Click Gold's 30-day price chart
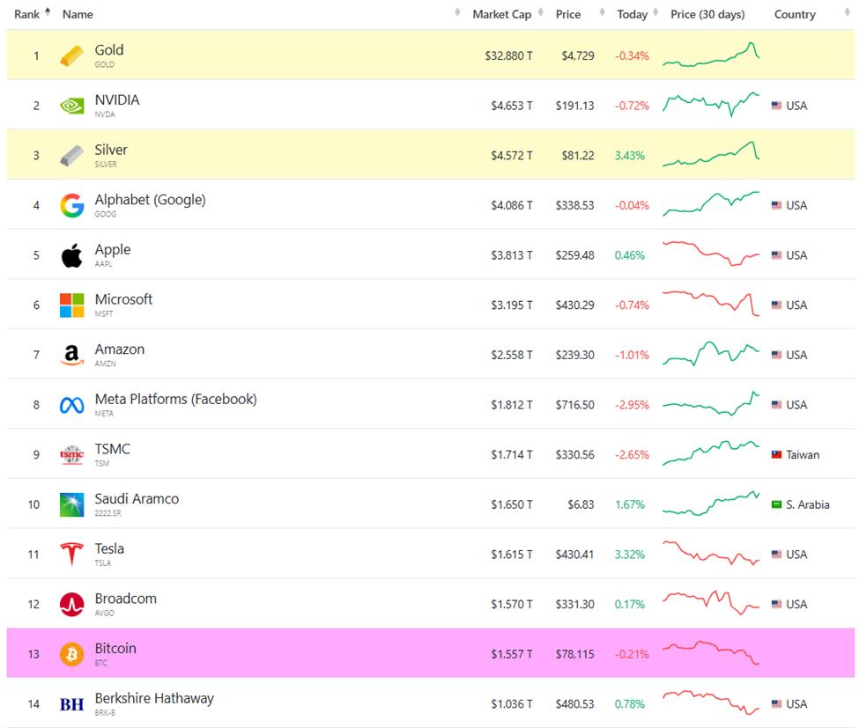This screenshot has height=728, width=859. (712, 55)
